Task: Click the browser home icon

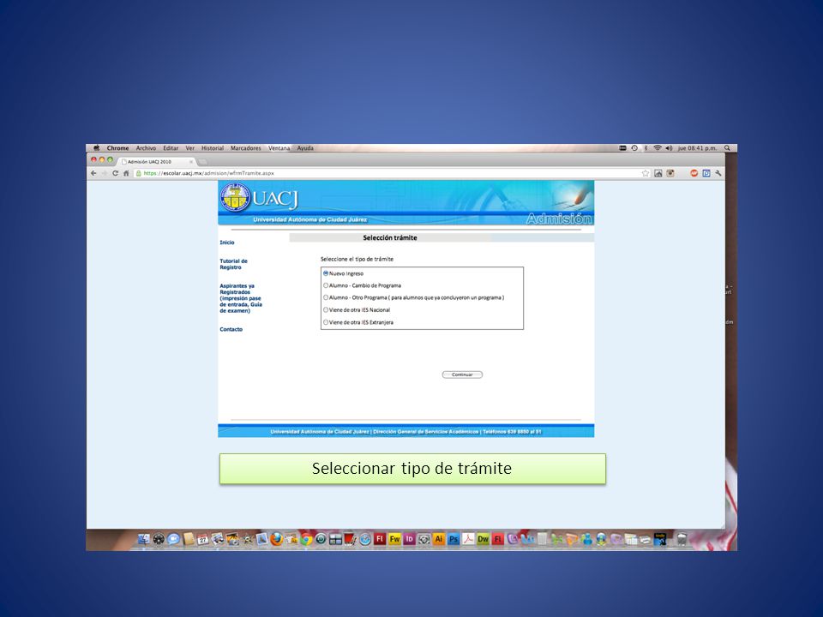Action: coord(126,173)
